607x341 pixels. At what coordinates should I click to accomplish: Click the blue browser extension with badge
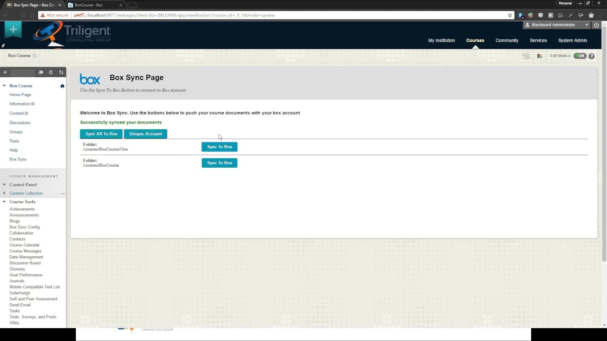pos(521,15)
